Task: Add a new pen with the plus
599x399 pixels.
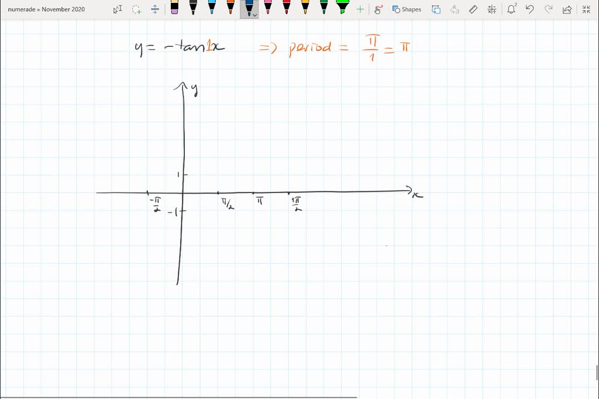Action: pyautogui.click(x=360, y=9)
